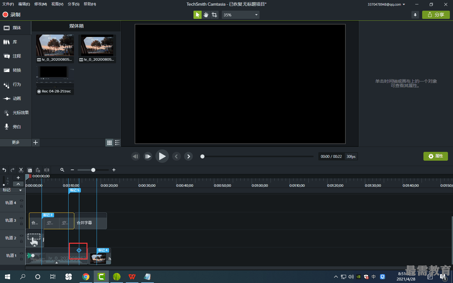The height and width of the screenshot is (283, 453).
Task: Enable the crop tool
Action: coord(215,15)
